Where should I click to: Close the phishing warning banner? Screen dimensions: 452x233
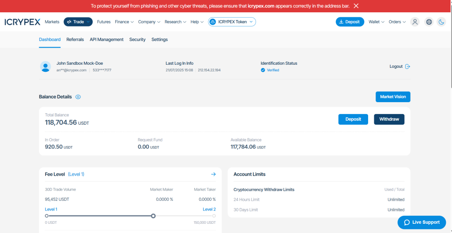click(x=356, y=6)
